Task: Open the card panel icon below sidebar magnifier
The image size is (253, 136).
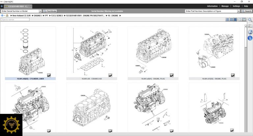Action: click(250, 26)
